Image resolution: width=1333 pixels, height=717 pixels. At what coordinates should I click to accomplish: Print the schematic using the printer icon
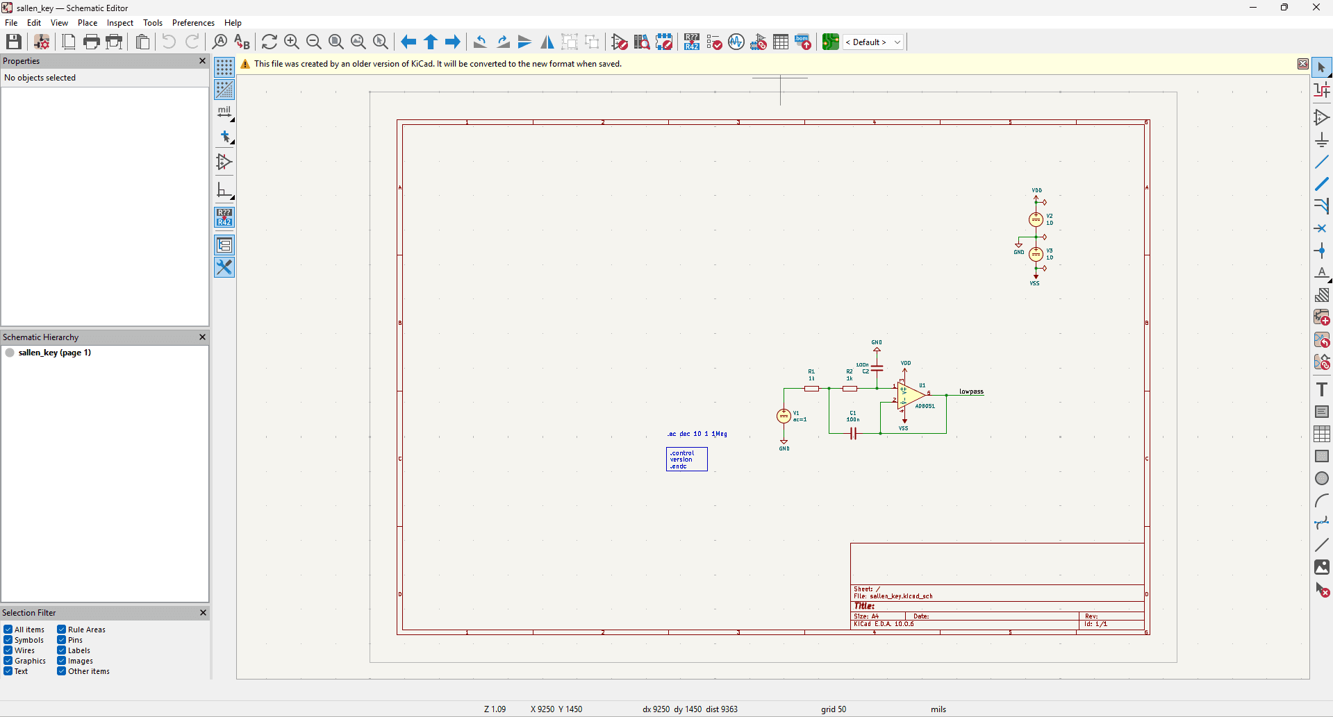91,42
